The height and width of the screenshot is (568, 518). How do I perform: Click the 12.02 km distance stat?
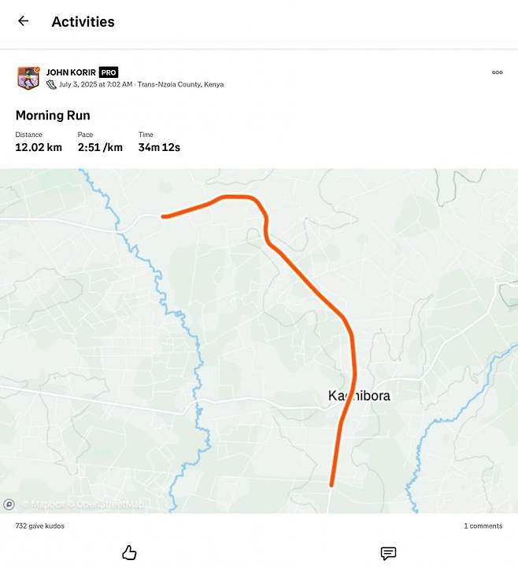(x=39, y=147)
